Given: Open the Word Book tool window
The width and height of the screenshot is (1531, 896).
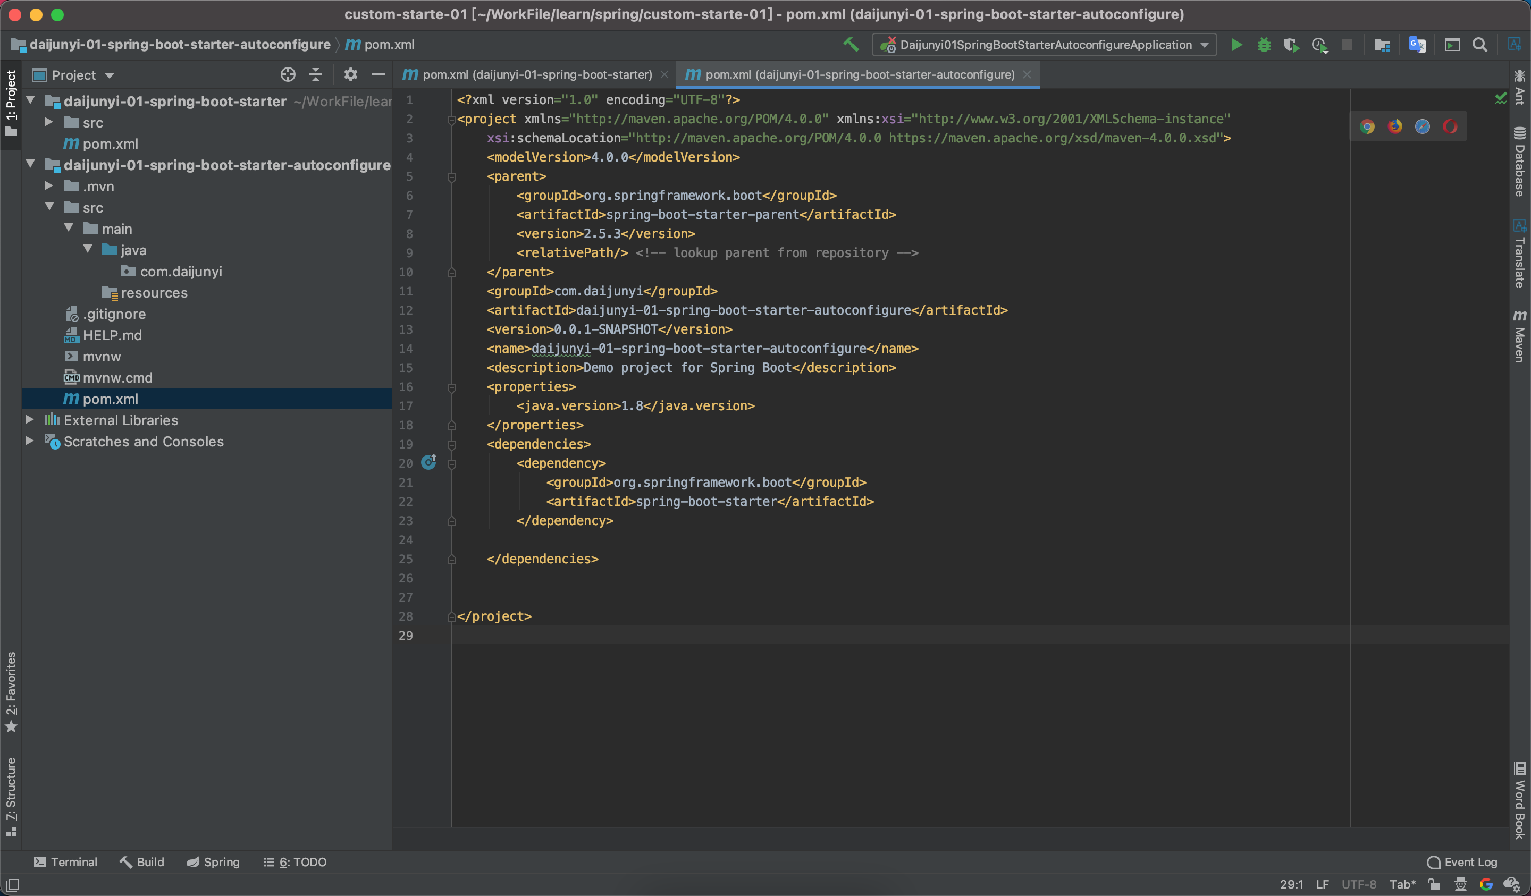Looking at the screenshot, I should click(x=1519, y=800).
